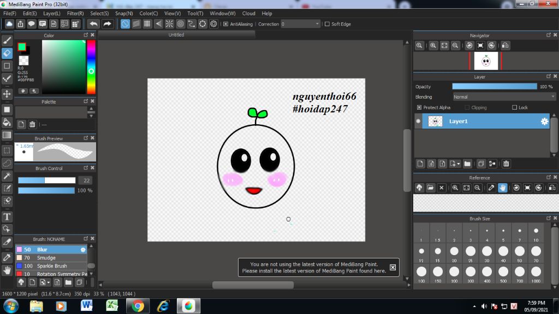Delete layer using Layer panel trash icon
This screenshot has height=314, width=559.
pos(506,164)
